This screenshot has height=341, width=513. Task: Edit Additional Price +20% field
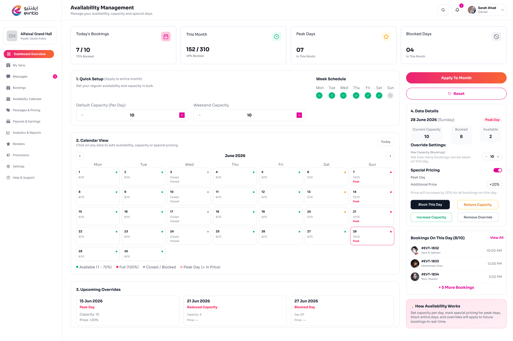[x=494, y=185]
